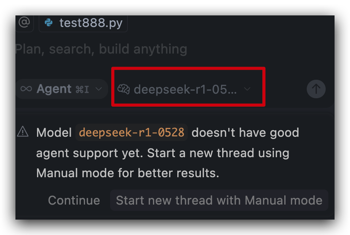Expand the Agent mode chevron
Image resolution: width=350 pixels, height=235 pixels.
coord(99,89)
